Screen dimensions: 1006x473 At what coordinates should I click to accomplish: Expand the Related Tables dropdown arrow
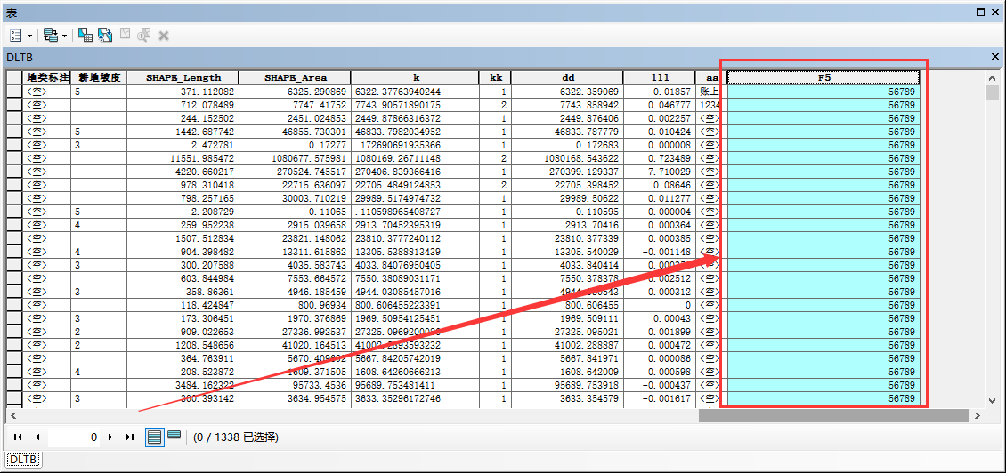[64, 36]
